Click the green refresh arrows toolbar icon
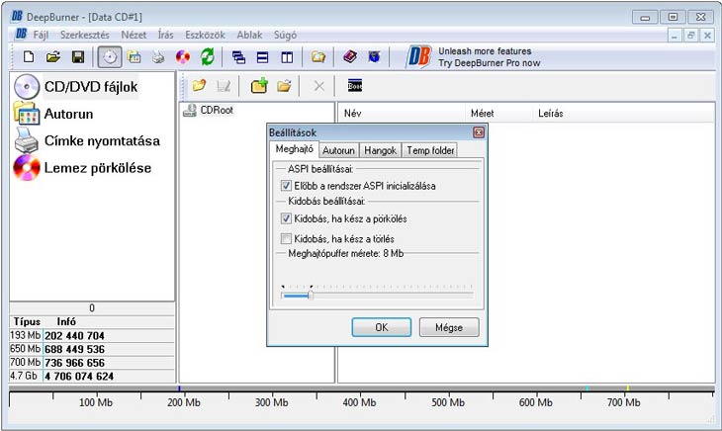This screenshot has width=722, height=431. pyautogui.click(x=208, y=57)
